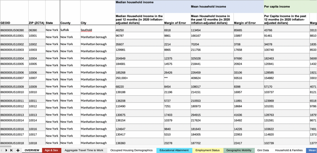
Task: Select mean income value 294915
Action: point(212,113)
